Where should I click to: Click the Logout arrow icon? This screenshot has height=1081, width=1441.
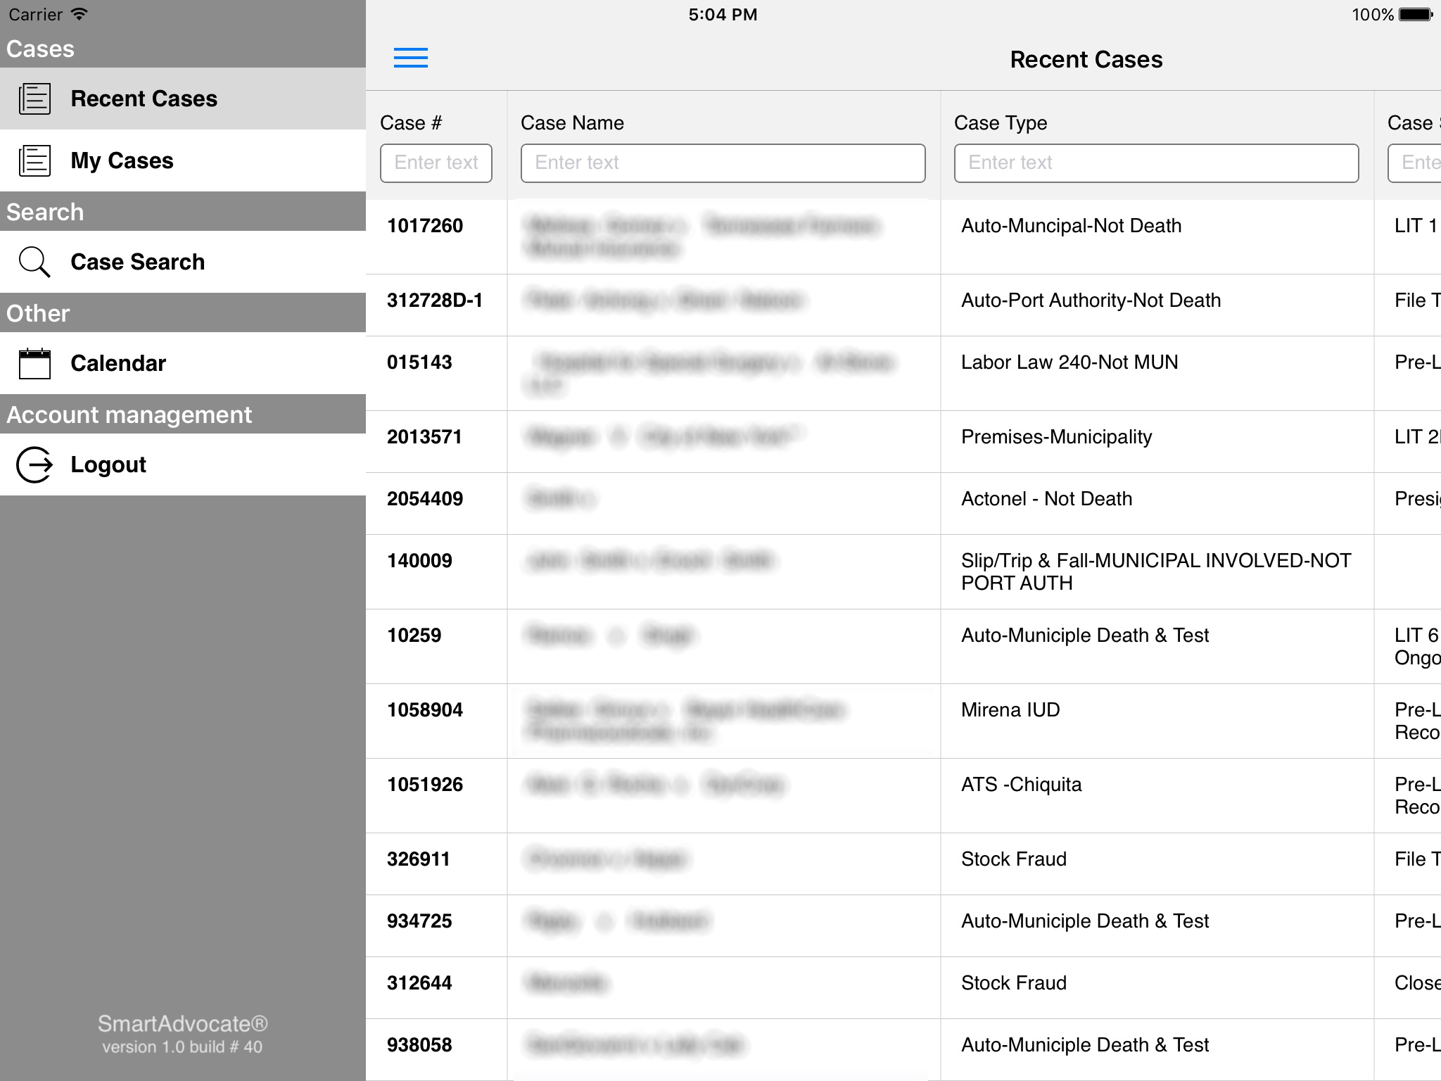34,464
